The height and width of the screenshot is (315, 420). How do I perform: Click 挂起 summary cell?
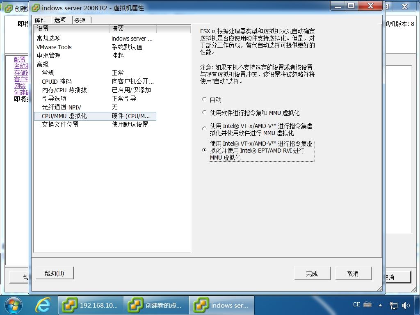(118, 55)
